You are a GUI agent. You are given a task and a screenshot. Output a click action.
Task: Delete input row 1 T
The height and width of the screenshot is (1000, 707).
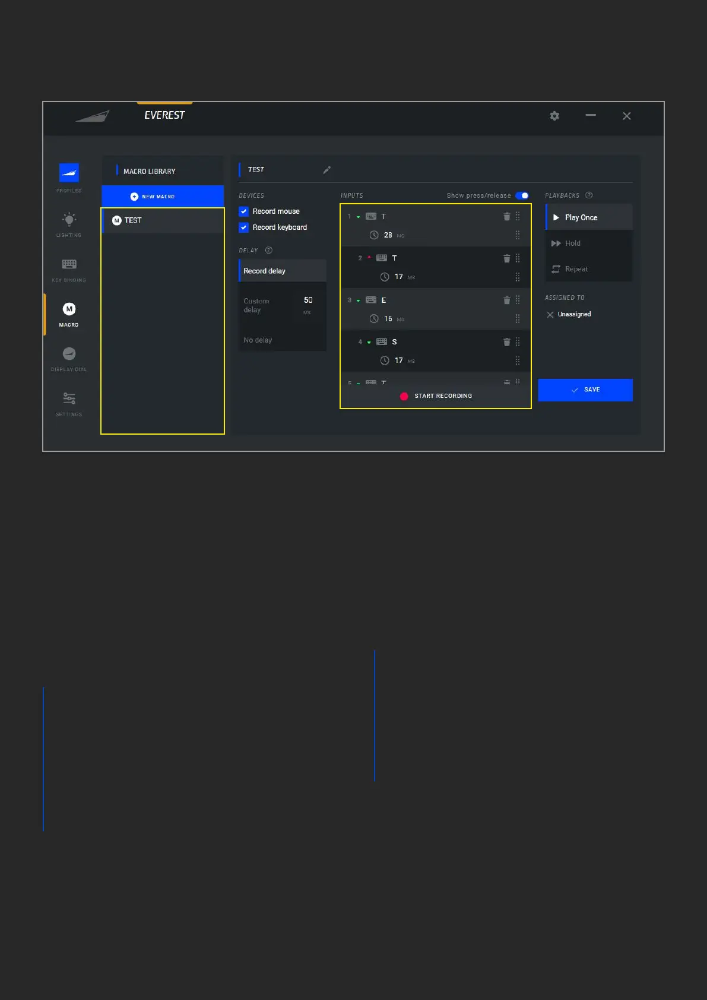[x=506, y=217]
